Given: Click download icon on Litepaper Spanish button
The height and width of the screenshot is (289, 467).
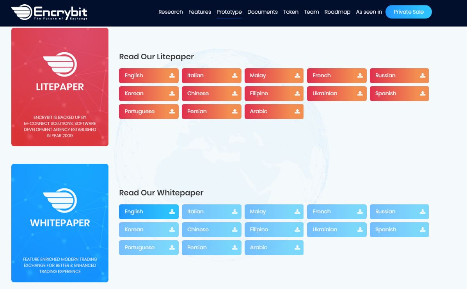Looking at the screenshot, I should [x=423, y=93].
